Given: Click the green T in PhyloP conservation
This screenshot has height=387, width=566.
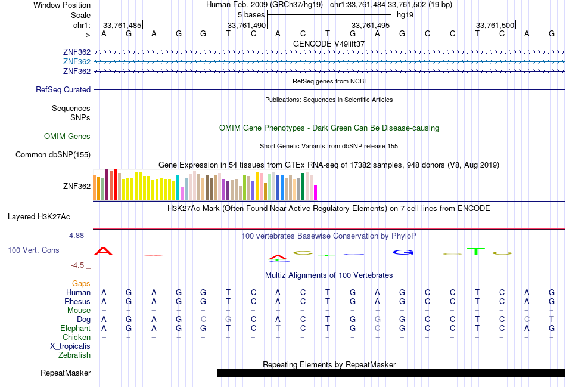Looking at the screenshot, I should tap(476, 252).
